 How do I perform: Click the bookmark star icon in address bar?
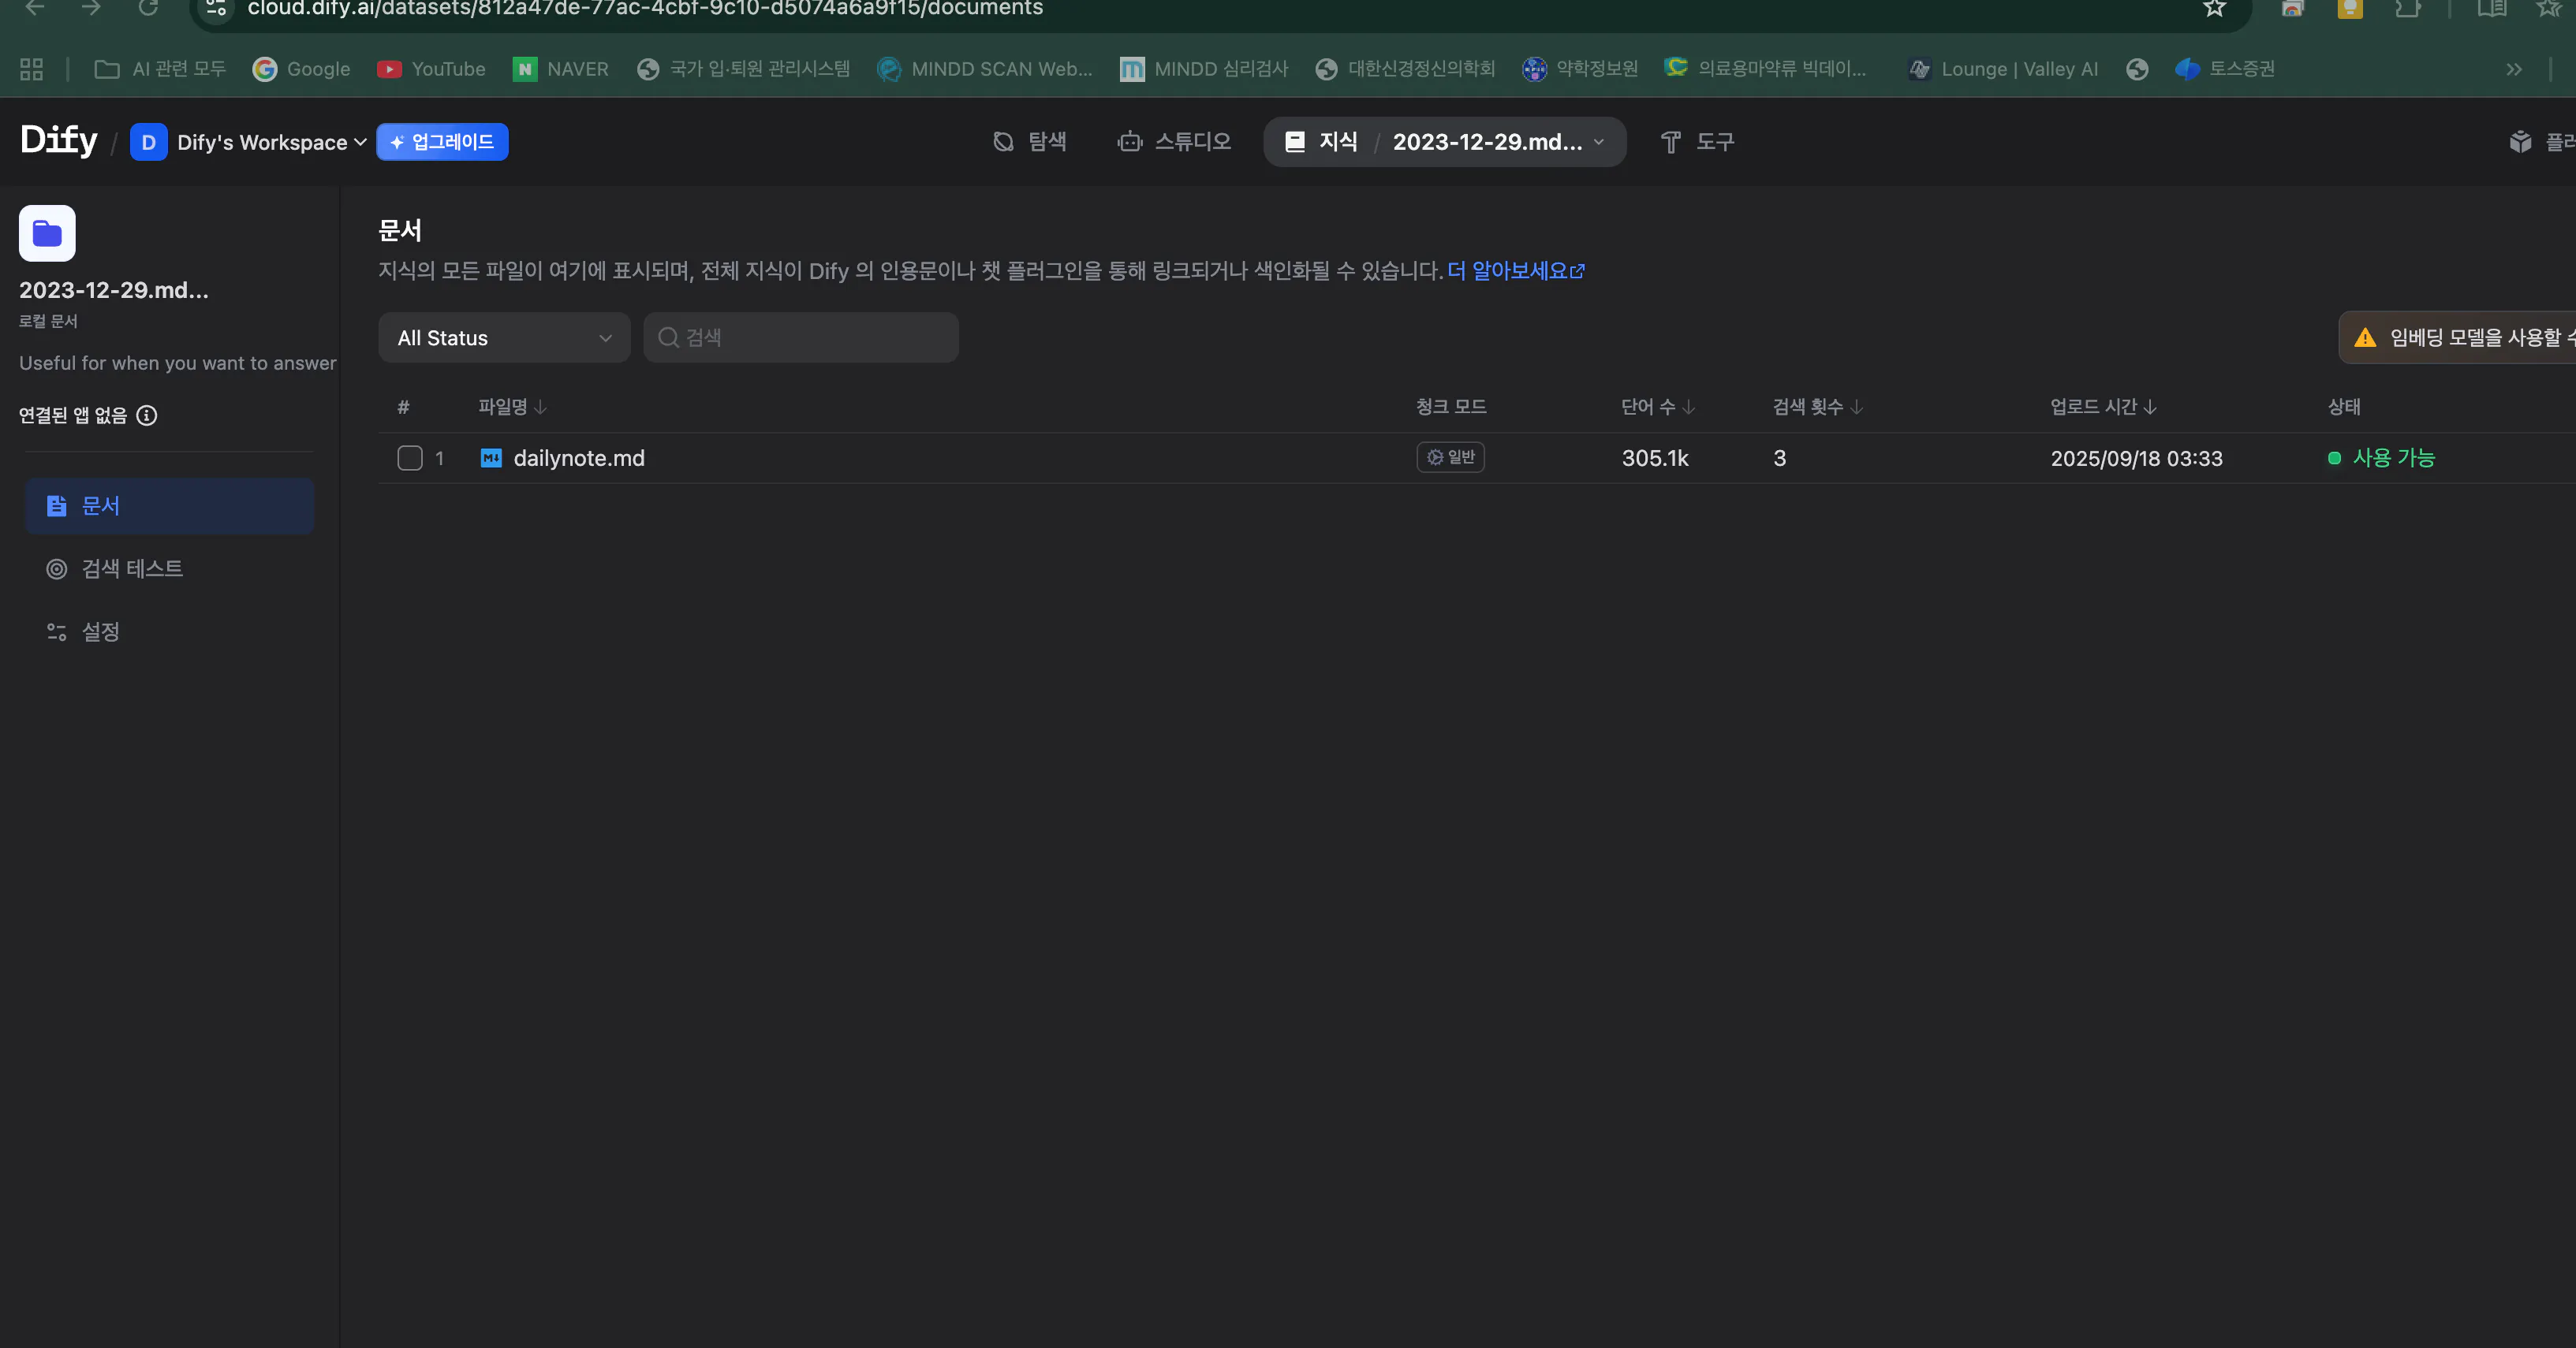pyautogui.click(x=2214, y=9)
